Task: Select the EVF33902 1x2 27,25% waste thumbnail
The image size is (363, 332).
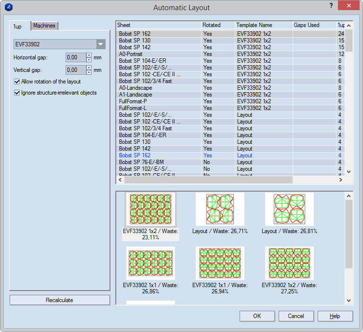Action: click(x=289, y=263)
